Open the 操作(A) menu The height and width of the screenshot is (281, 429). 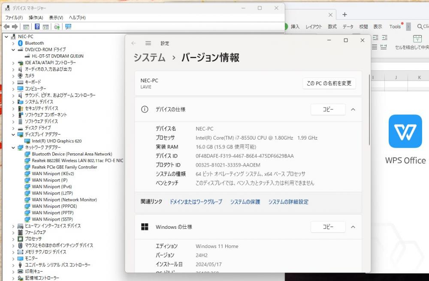pos(36,18)
